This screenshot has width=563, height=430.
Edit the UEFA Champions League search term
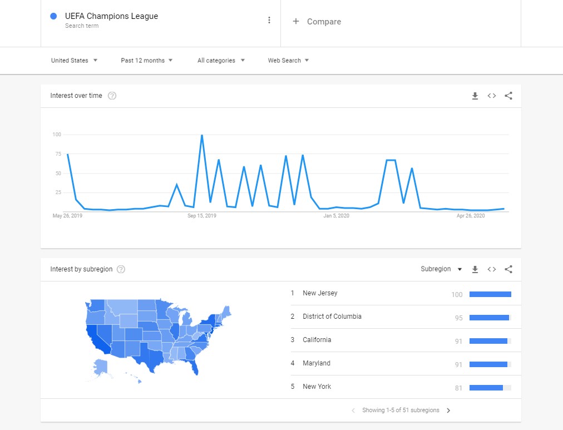111,17
